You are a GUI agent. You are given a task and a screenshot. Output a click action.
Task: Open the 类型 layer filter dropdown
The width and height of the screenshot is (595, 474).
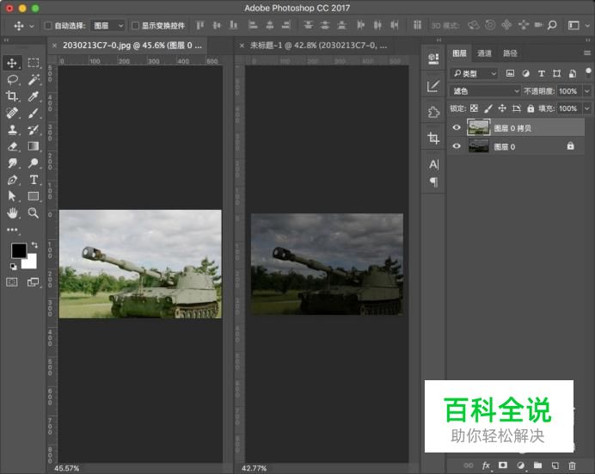pyautogui.click(x=475, y=74)
